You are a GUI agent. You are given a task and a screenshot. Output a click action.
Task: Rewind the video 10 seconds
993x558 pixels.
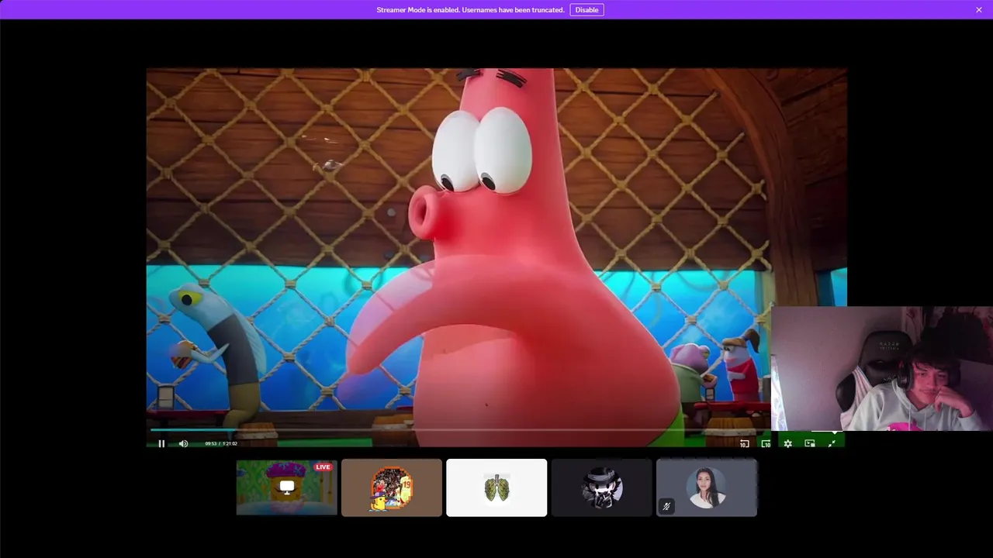[x=744, y=443]
